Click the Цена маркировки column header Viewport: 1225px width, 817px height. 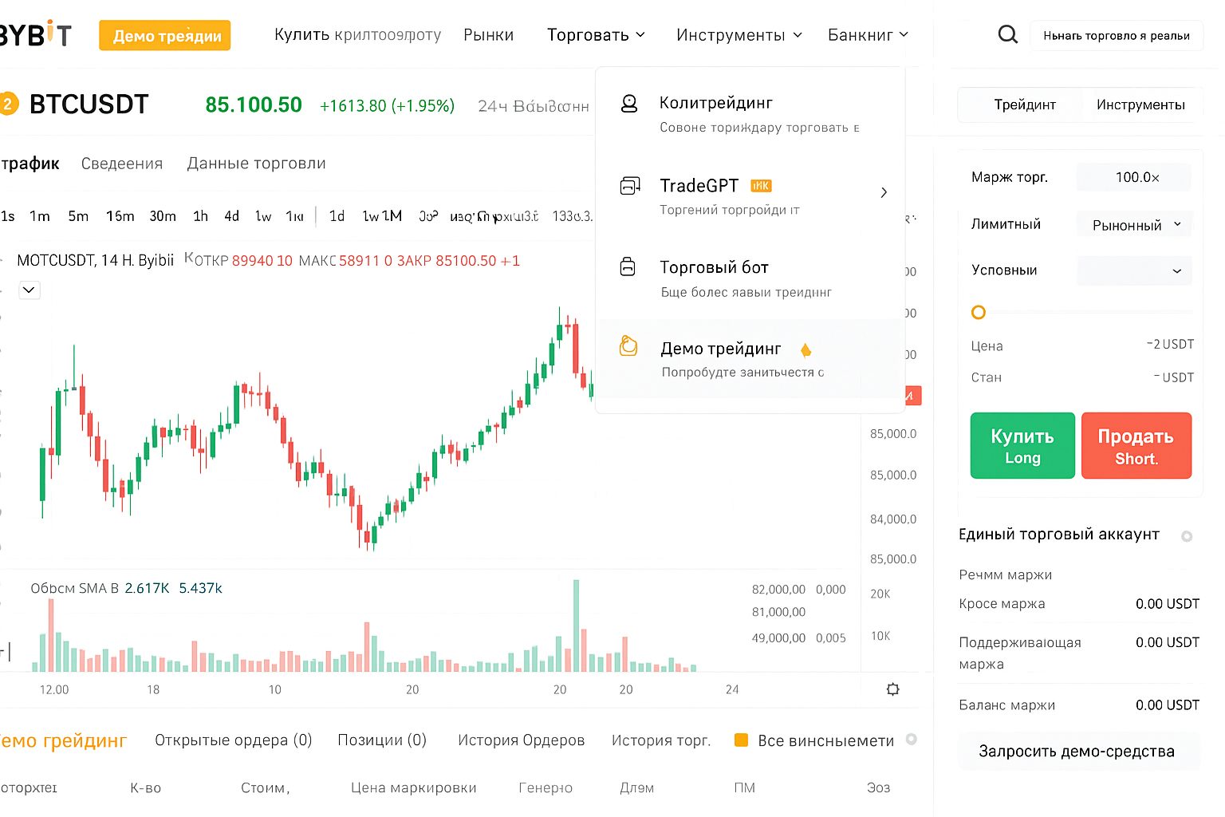click(x=413, y=787)
